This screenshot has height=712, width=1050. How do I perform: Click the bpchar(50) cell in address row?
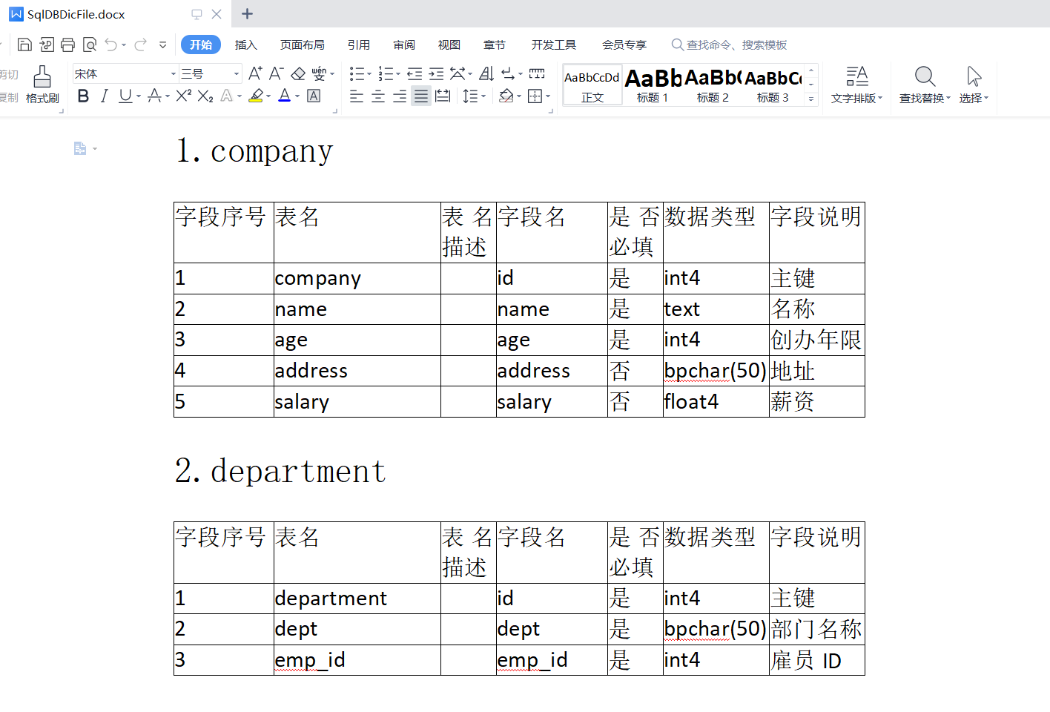point(716,371)
